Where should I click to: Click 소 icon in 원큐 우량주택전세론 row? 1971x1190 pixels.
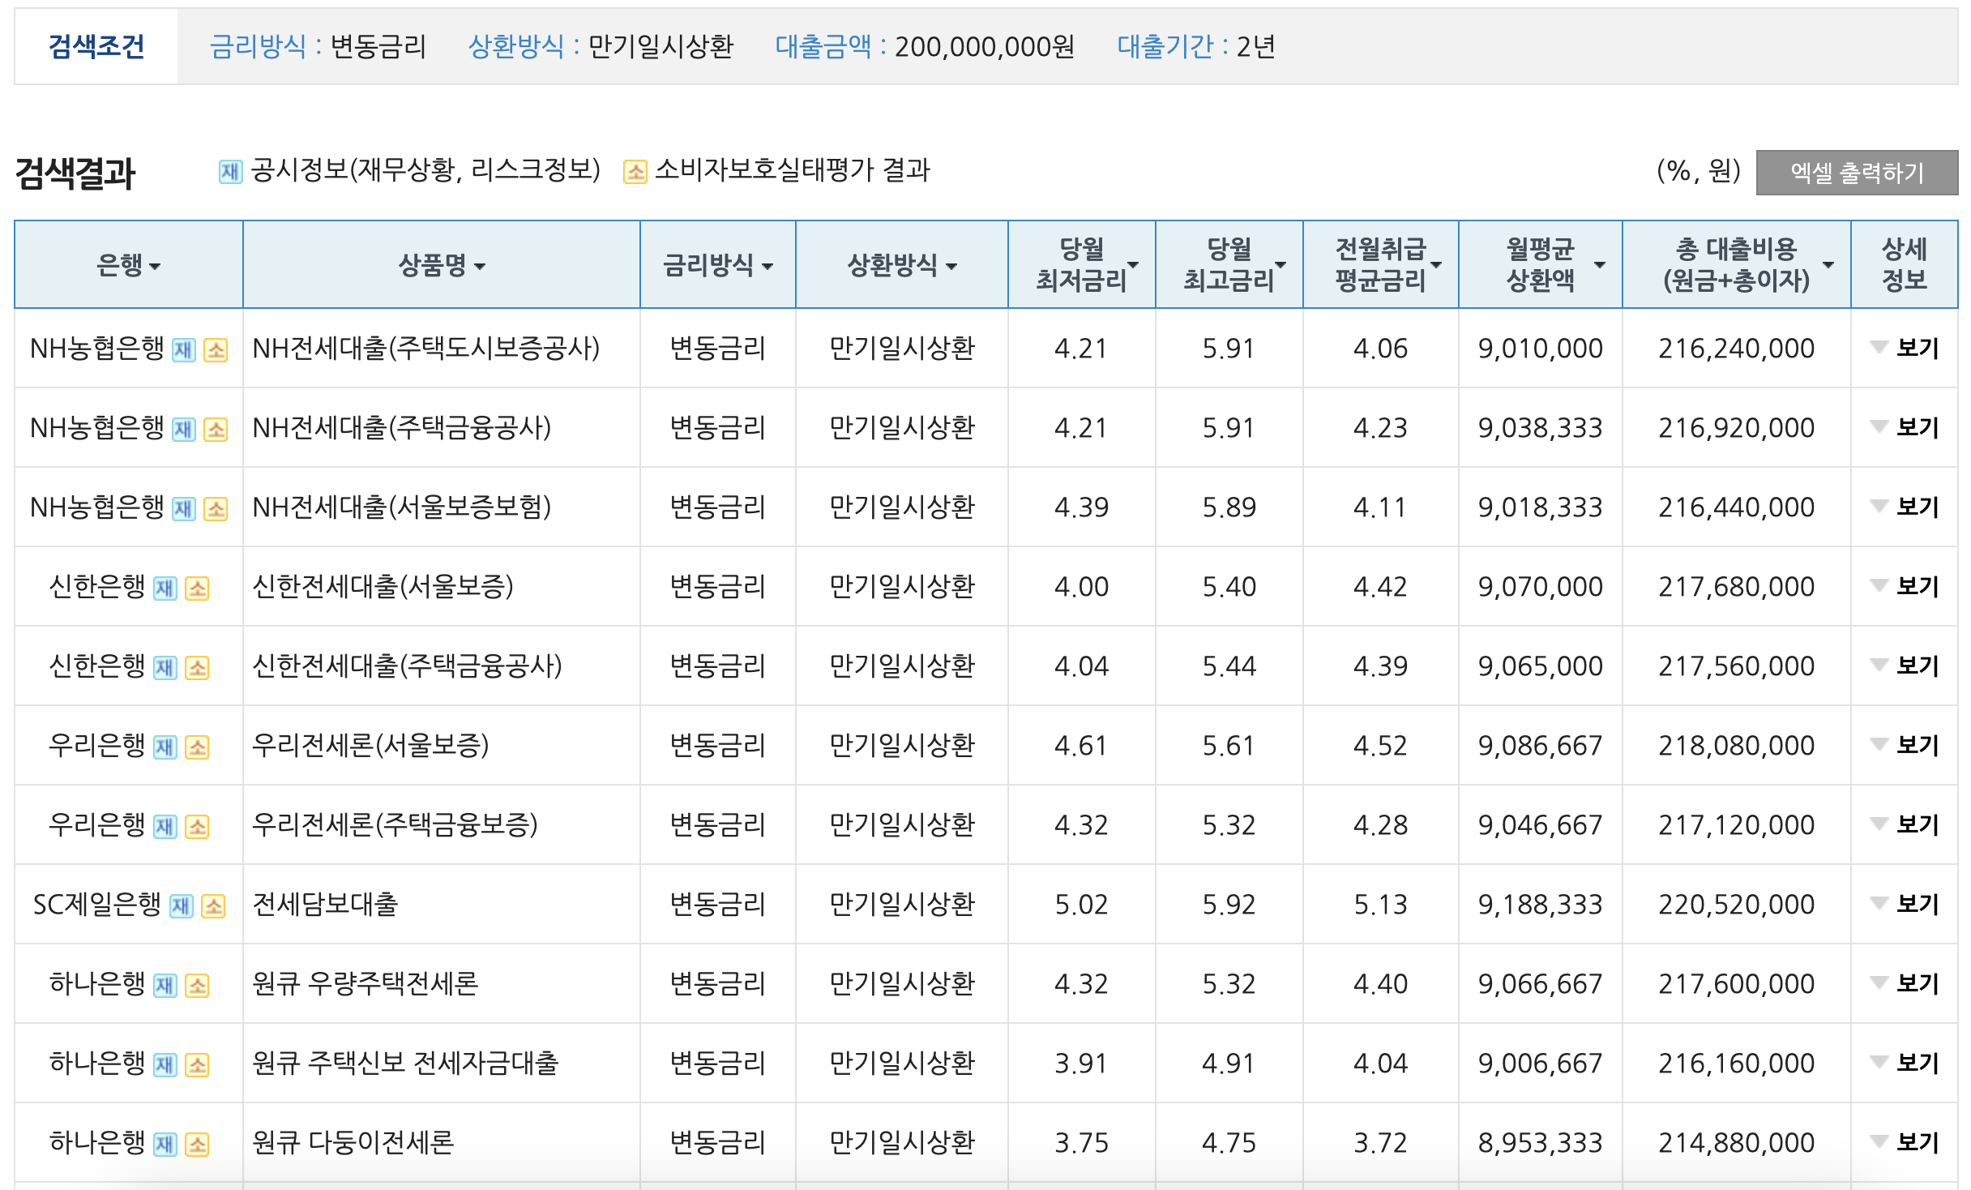click(197, 986)
